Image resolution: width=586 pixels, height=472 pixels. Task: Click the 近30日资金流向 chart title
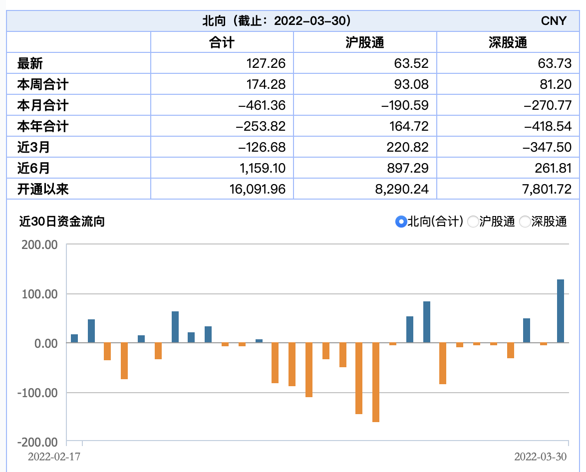[x=62, y=222]
